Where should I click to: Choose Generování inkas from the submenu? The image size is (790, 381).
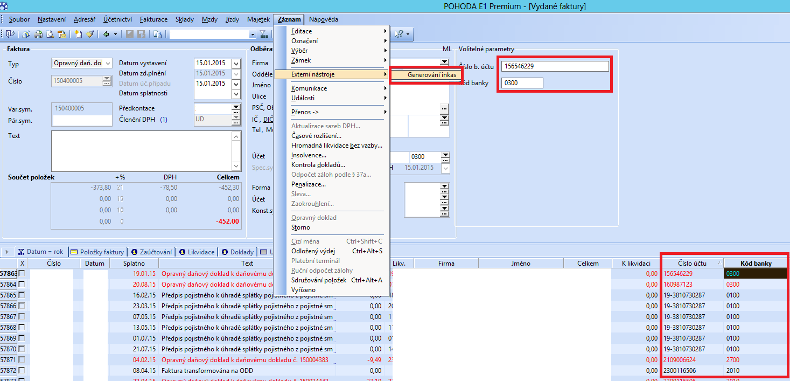point(426,75)
